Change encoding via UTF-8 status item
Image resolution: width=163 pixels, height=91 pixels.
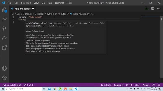pos(129,85)
